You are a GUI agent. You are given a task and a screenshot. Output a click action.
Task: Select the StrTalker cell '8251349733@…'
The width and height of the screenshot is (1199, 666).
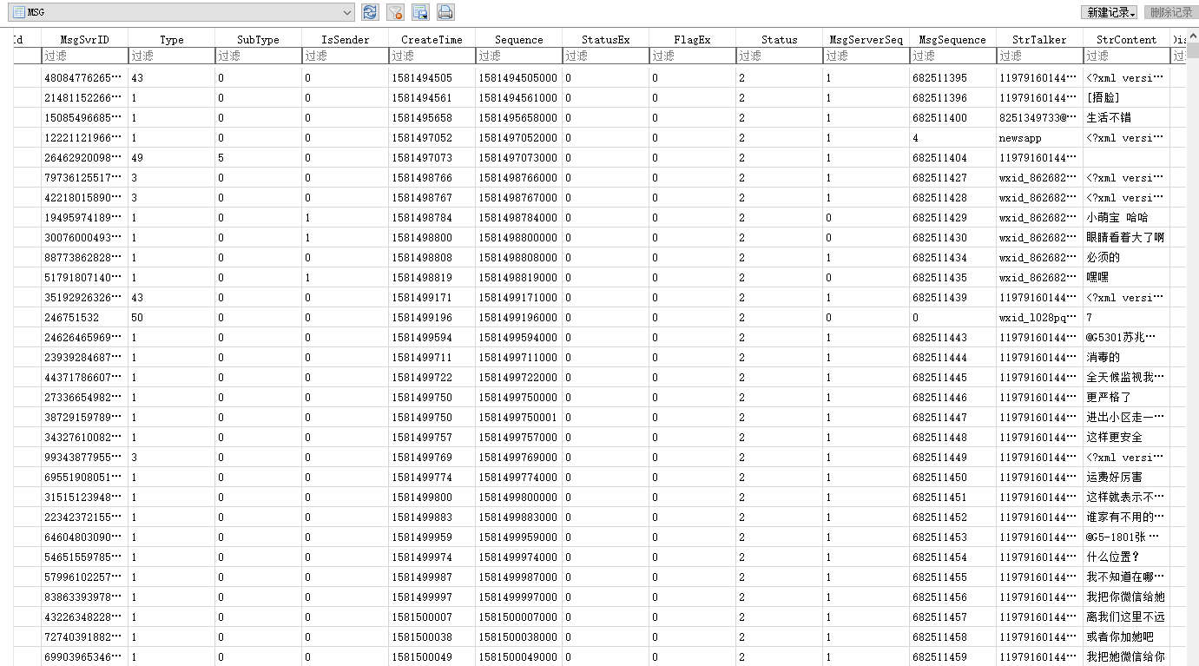pyautogui.click(x=1040, y=118)
